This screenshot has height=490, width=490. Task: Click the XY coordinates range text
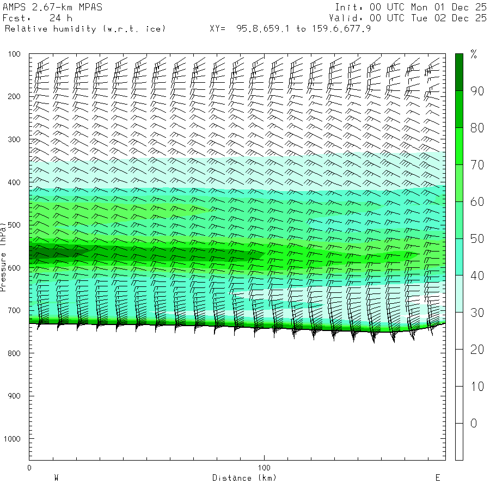[x=290, y=29]
